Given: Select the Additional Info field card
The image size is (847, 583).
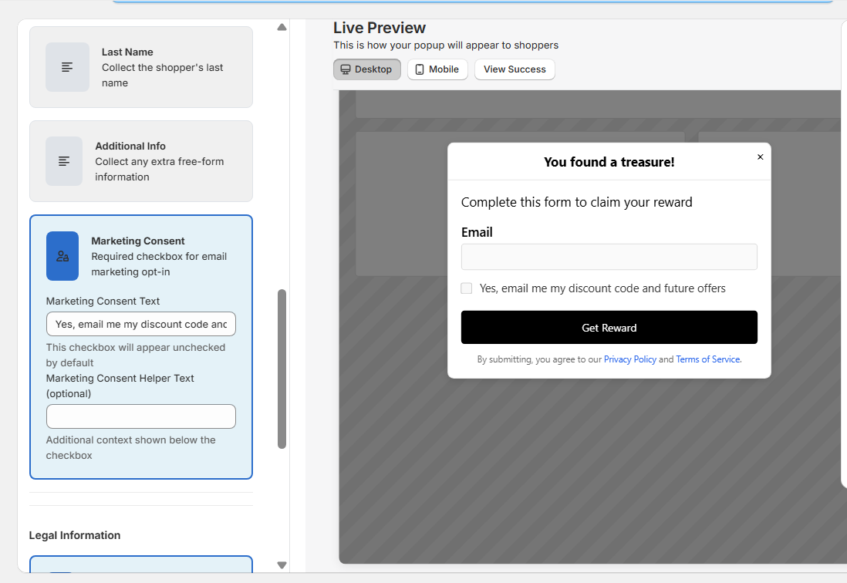Looking at the screenshot, I should click(x=140, y=161).
